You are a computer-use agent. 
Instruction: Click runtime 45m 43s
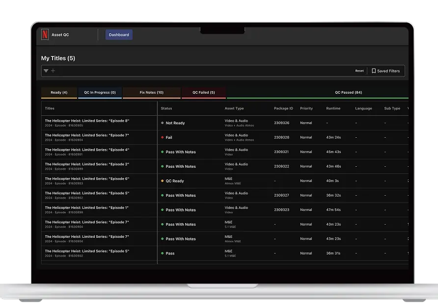[333, 152]
